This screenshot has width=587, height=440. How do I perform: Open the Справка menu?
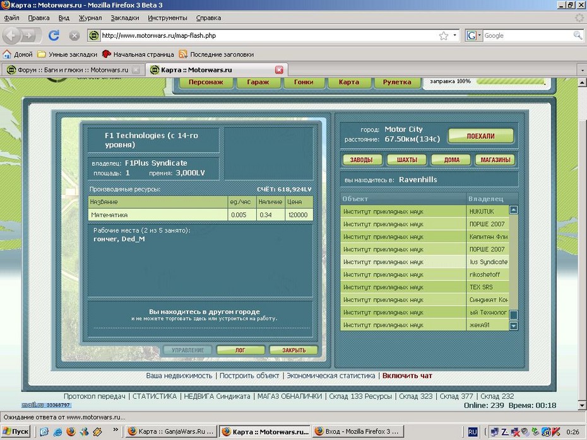coord(208,18)
